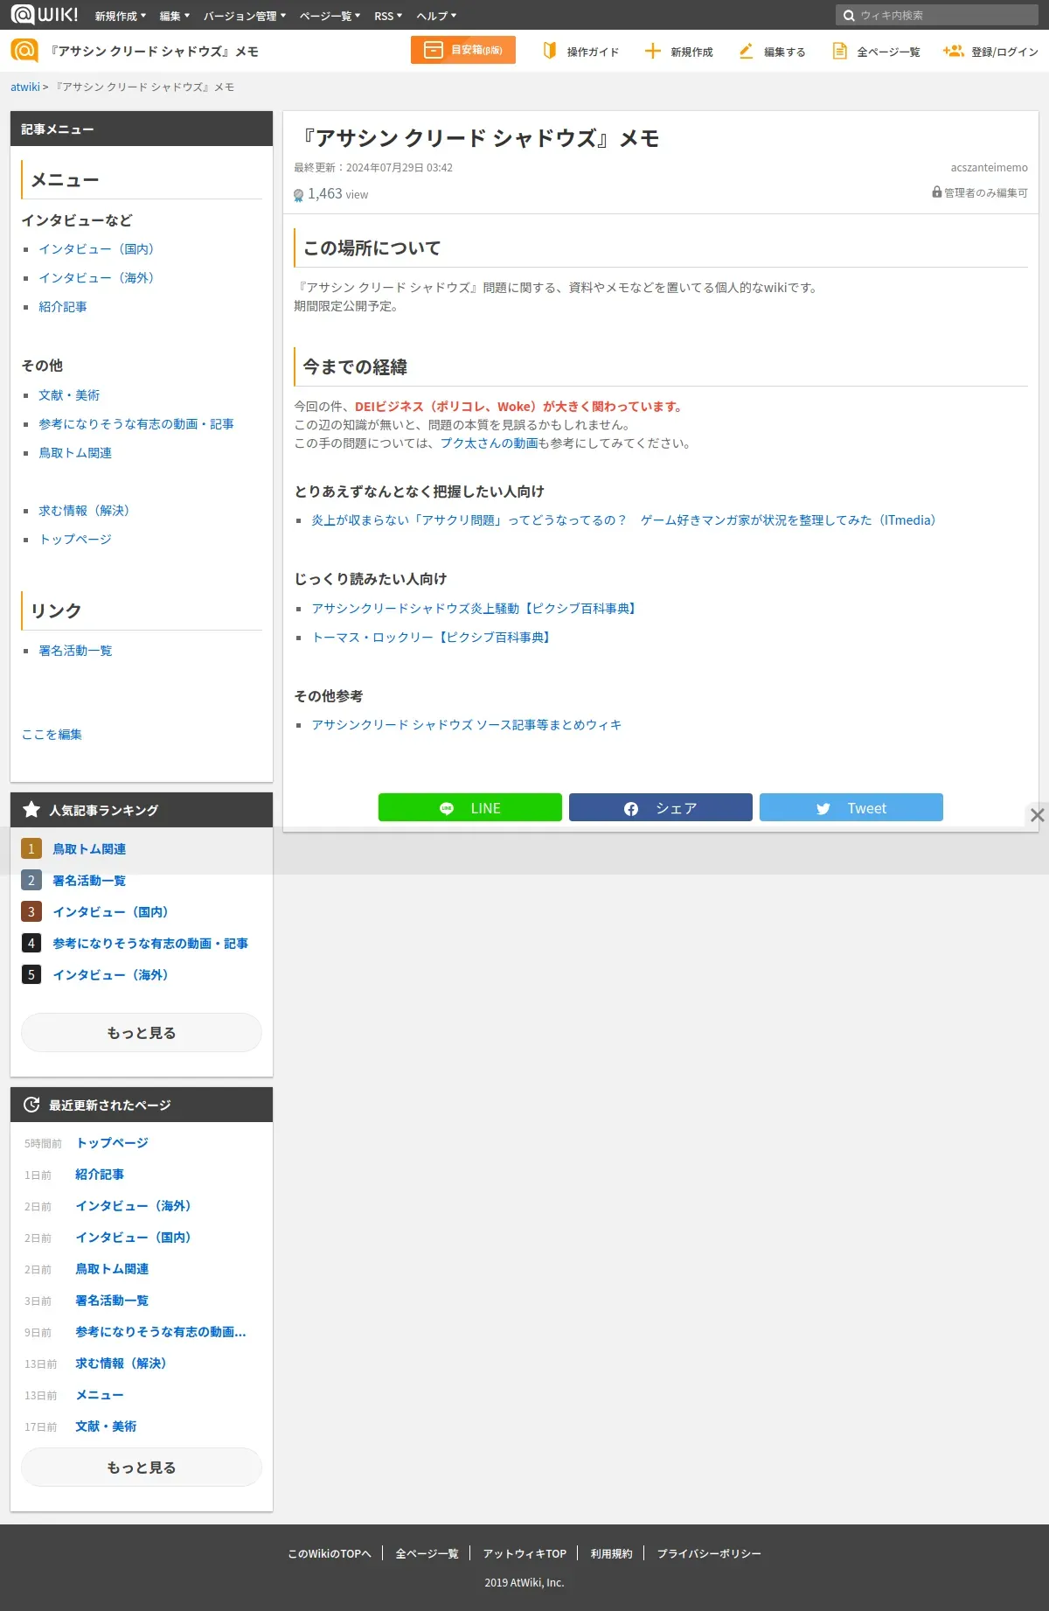
Task: Open the 目安箱 feedback box button
Action: (x=463, y=50)
